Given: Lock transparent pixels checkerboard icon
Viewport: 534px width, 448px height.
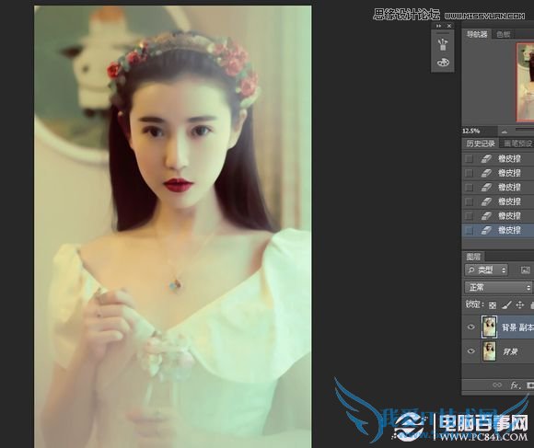Looking at the screenshot, I should (493, 305).
